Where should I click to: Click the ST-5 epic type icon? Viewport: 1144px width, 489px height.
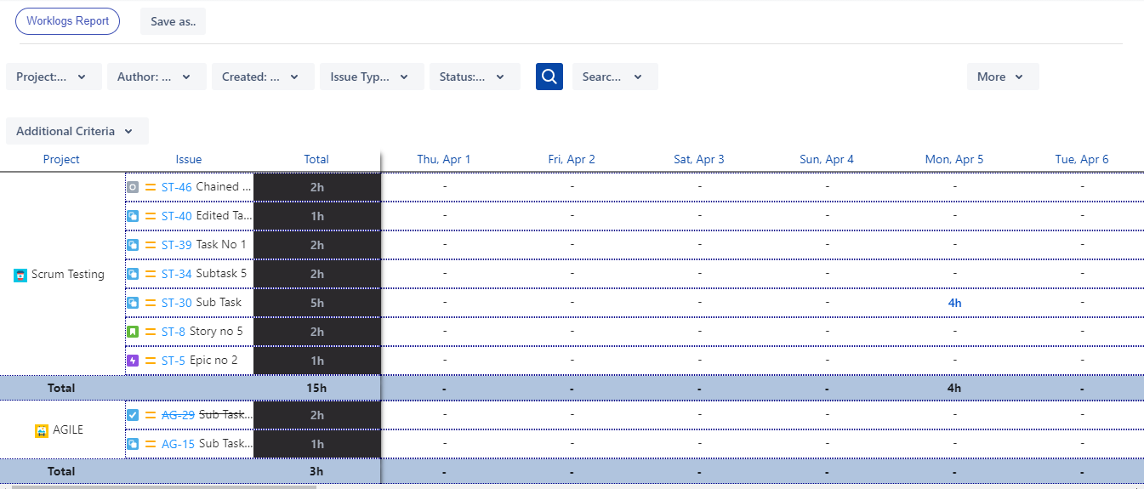point(133,361)
